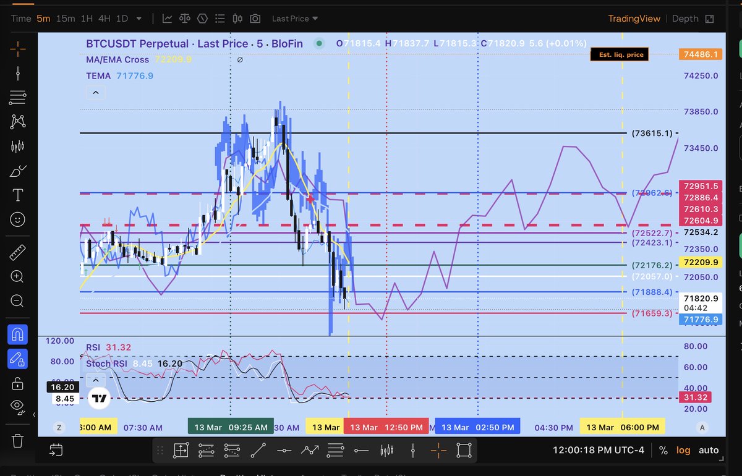742x476 pixels.
Task: Click the 13 Mar 02:50 PM time marker
Action: tap(477, 427)
